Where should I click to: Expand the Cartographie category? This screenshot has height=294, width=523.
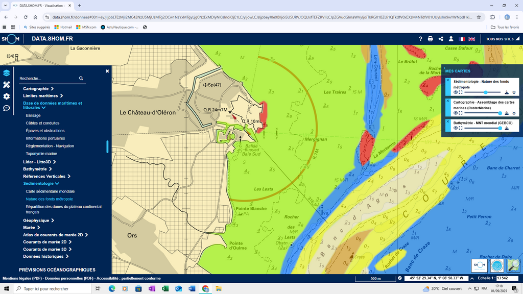(38, 89)
